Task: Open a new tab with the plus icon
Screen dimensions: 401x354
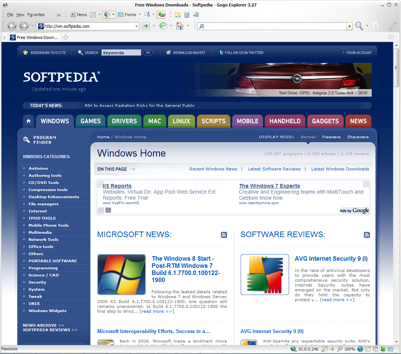Action: pos(66,37)
